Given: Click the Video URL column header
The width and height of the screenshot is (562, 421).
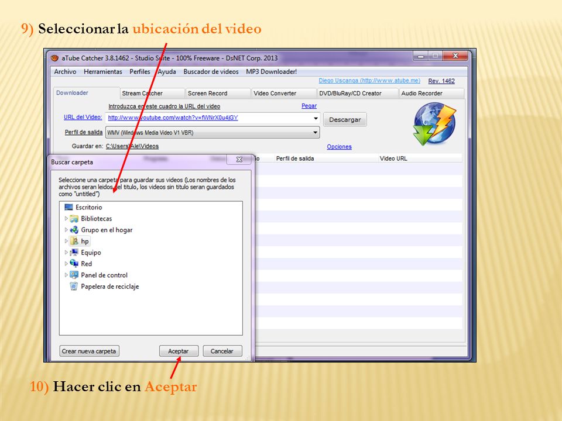Looking at the screenshot, I should (x=420, y=158).
